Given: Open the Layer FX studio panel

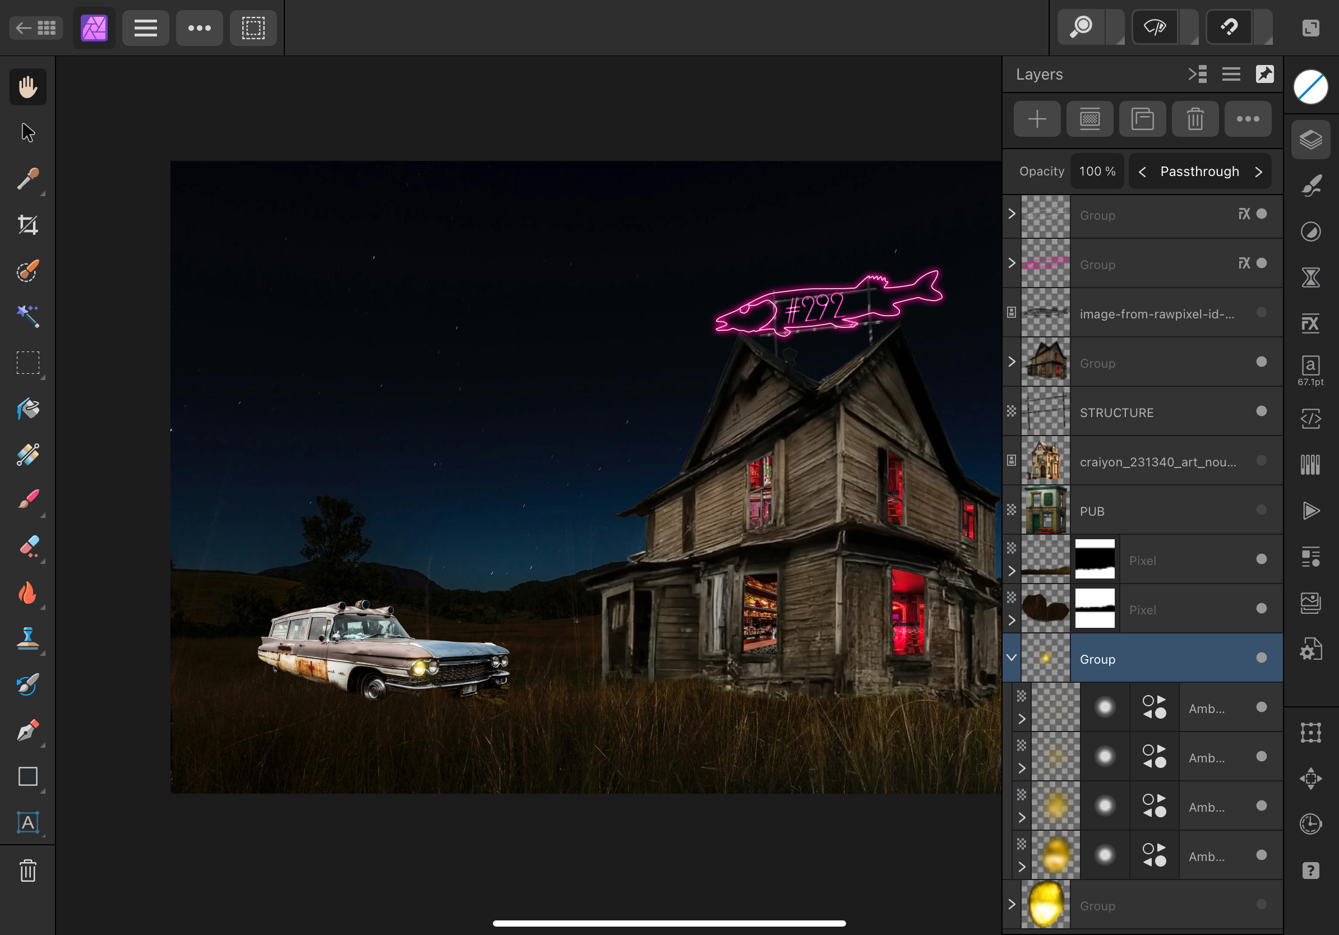Looking at the screenshot, I should pos(1310,323).
